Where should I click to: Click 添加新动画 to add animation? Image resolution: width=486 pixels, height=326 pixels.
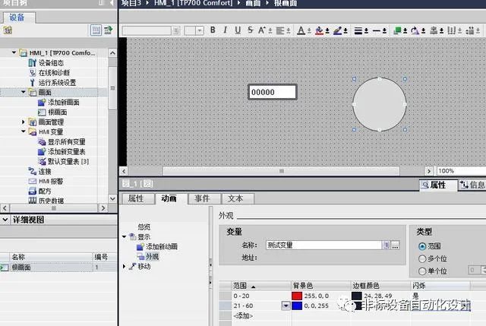pyautogui.click(x=162, y=247)
